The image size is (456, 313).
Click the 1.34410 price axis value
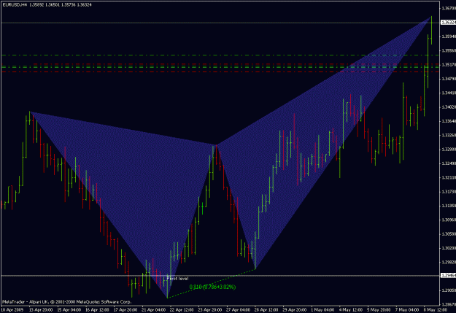pyautogui.click(x=449, y=93)
